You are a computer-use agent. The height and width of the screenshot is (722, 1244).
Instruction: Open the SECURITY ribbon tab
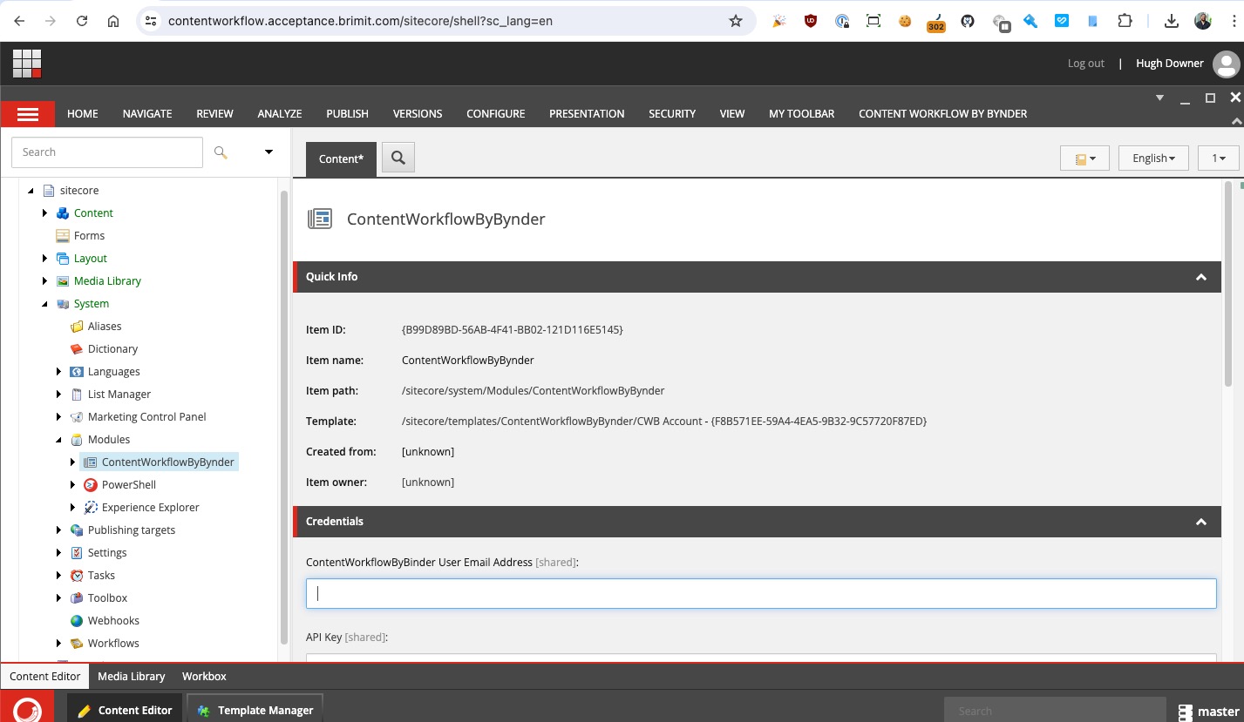coord(672,114)
